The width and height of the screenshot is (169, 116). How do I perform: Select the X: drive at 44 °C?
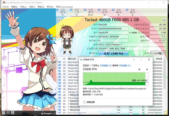(x=119, y=12)
